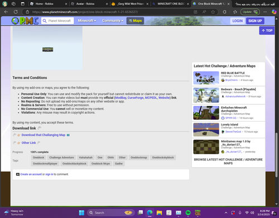The height and width of the screenshot is (218, 279).
Task: Click the Edge Update button
Action: [250, 12]
